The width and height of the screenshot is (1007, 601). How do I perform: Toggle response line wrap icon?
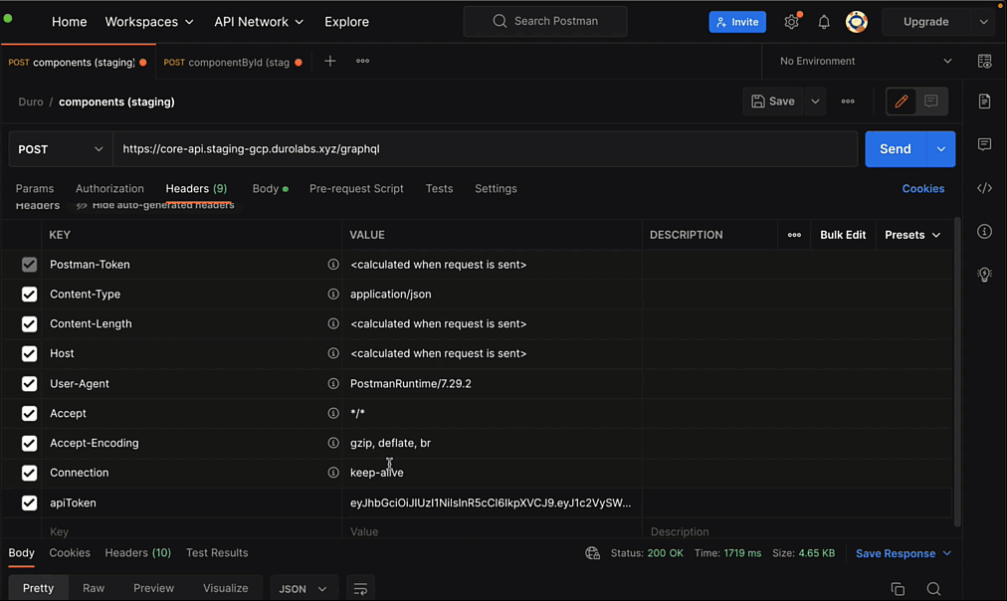(x=360, y=589)
